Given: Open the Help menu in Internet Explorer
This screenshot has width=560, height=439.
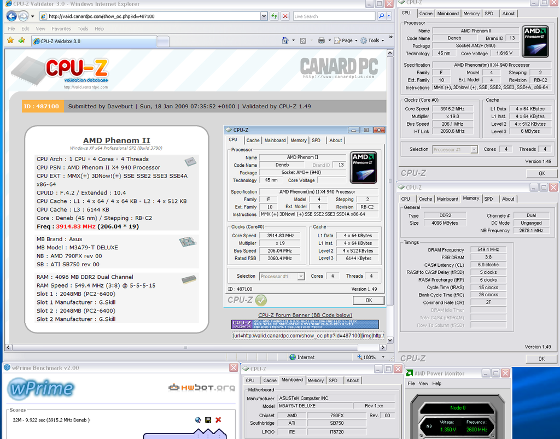Looking at the screenshot, I should click(100, 28).
